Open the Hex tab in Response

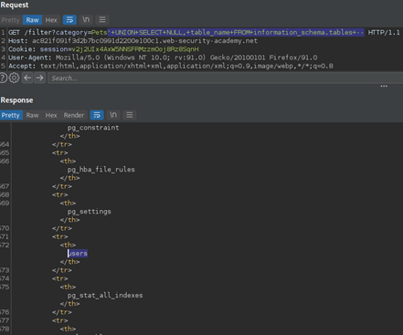coord(51,115)
